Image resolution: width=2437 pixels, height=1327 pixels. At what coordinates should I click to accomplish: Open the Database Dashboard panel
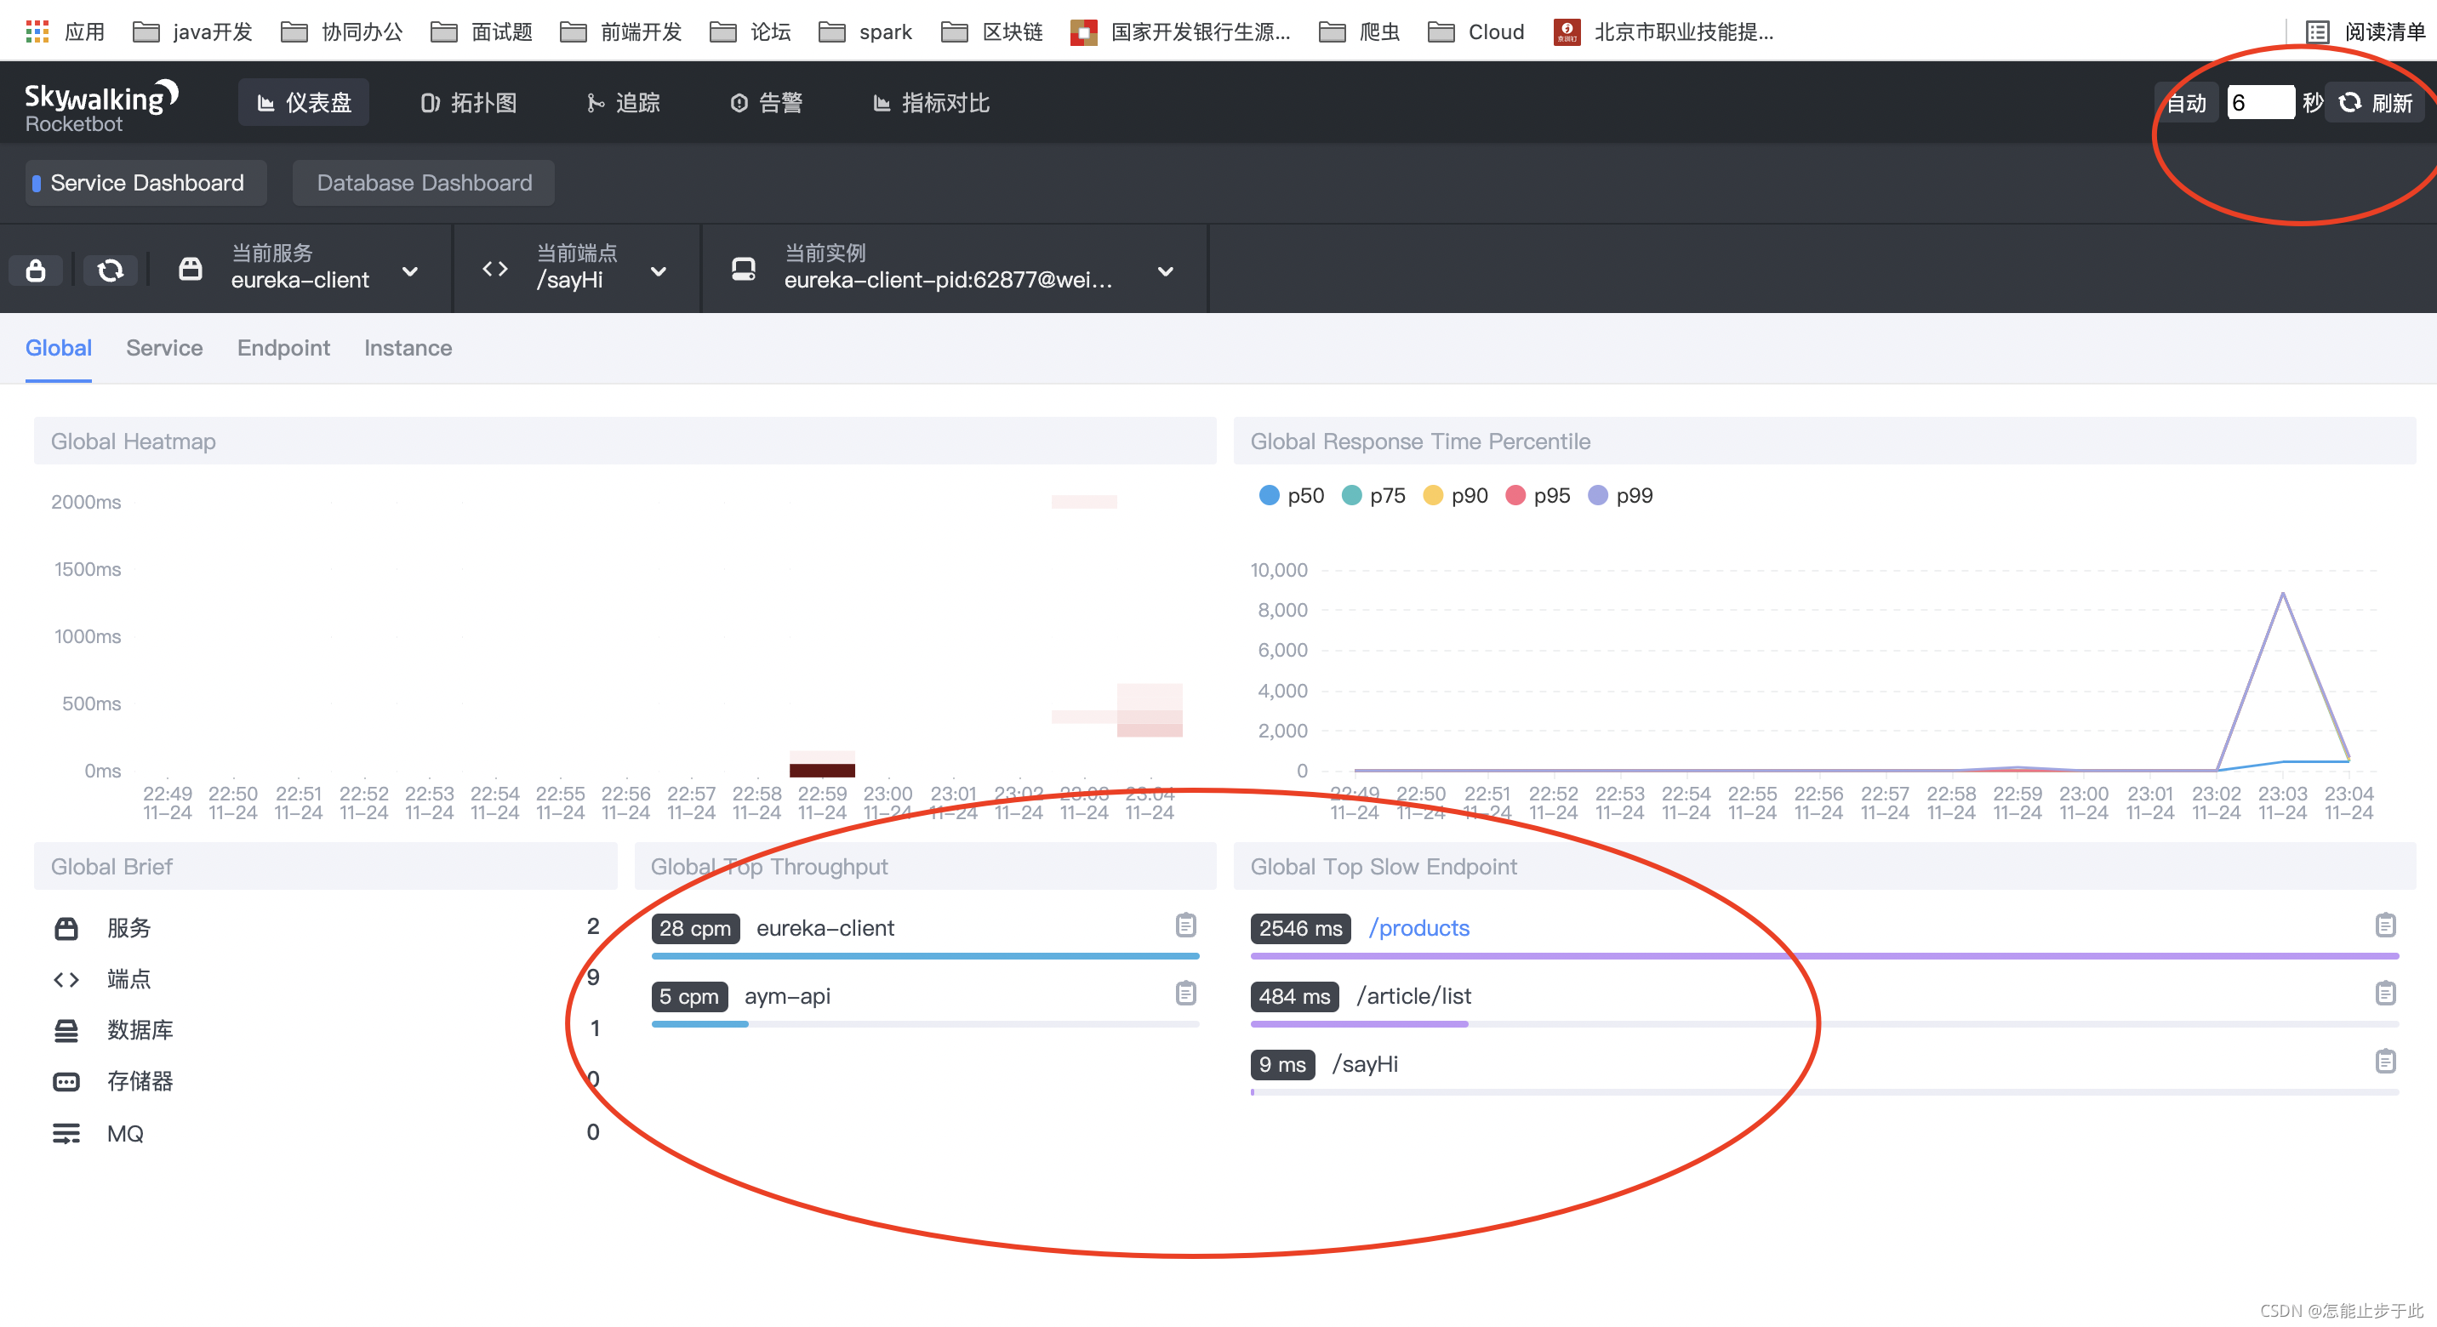[x=422, y=181]
